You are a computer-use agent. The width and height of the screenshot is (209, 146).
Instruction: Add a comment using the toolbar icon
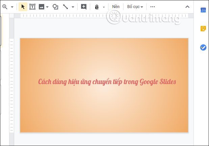(84, 7)
